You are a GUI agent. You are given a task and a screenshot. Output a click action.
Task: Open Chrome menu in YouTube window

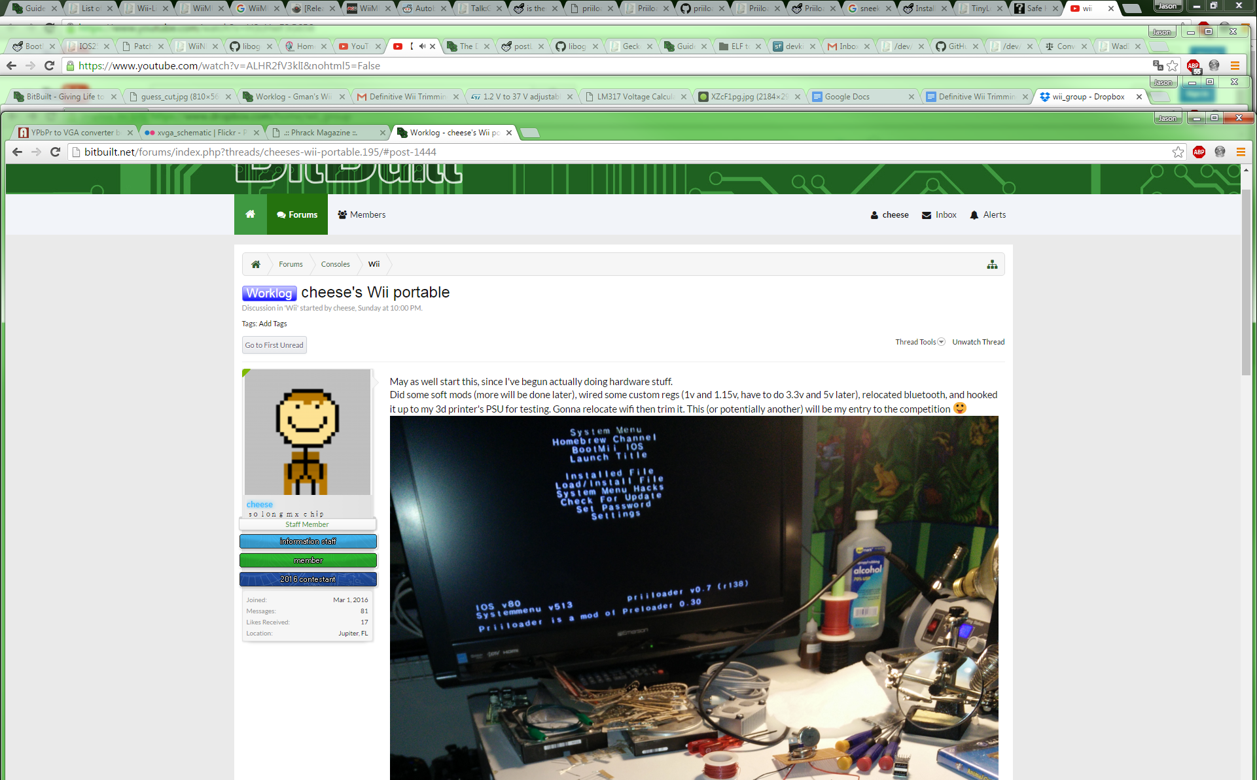click(x=1235, y=65)
